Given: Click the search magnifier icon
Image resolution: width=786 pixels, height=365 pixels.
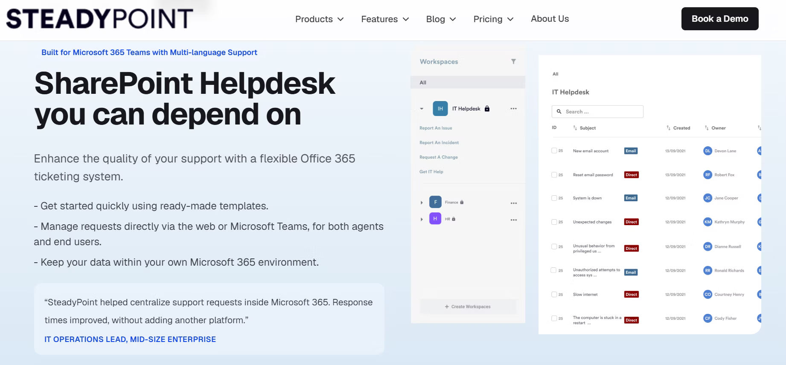Looking at the screenshot, I should 559,111.
